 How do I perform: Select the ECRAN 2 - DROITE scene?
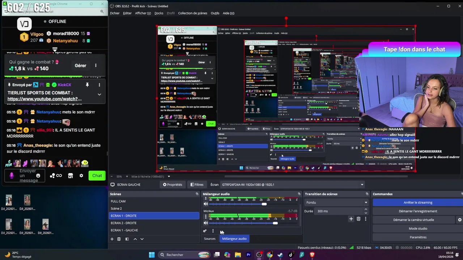pos(154,223)
